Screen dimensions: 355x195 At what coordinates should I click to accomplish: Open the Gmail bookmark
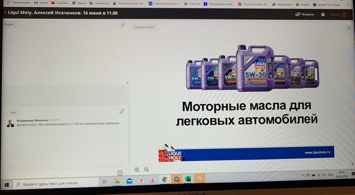coord(41,3)
